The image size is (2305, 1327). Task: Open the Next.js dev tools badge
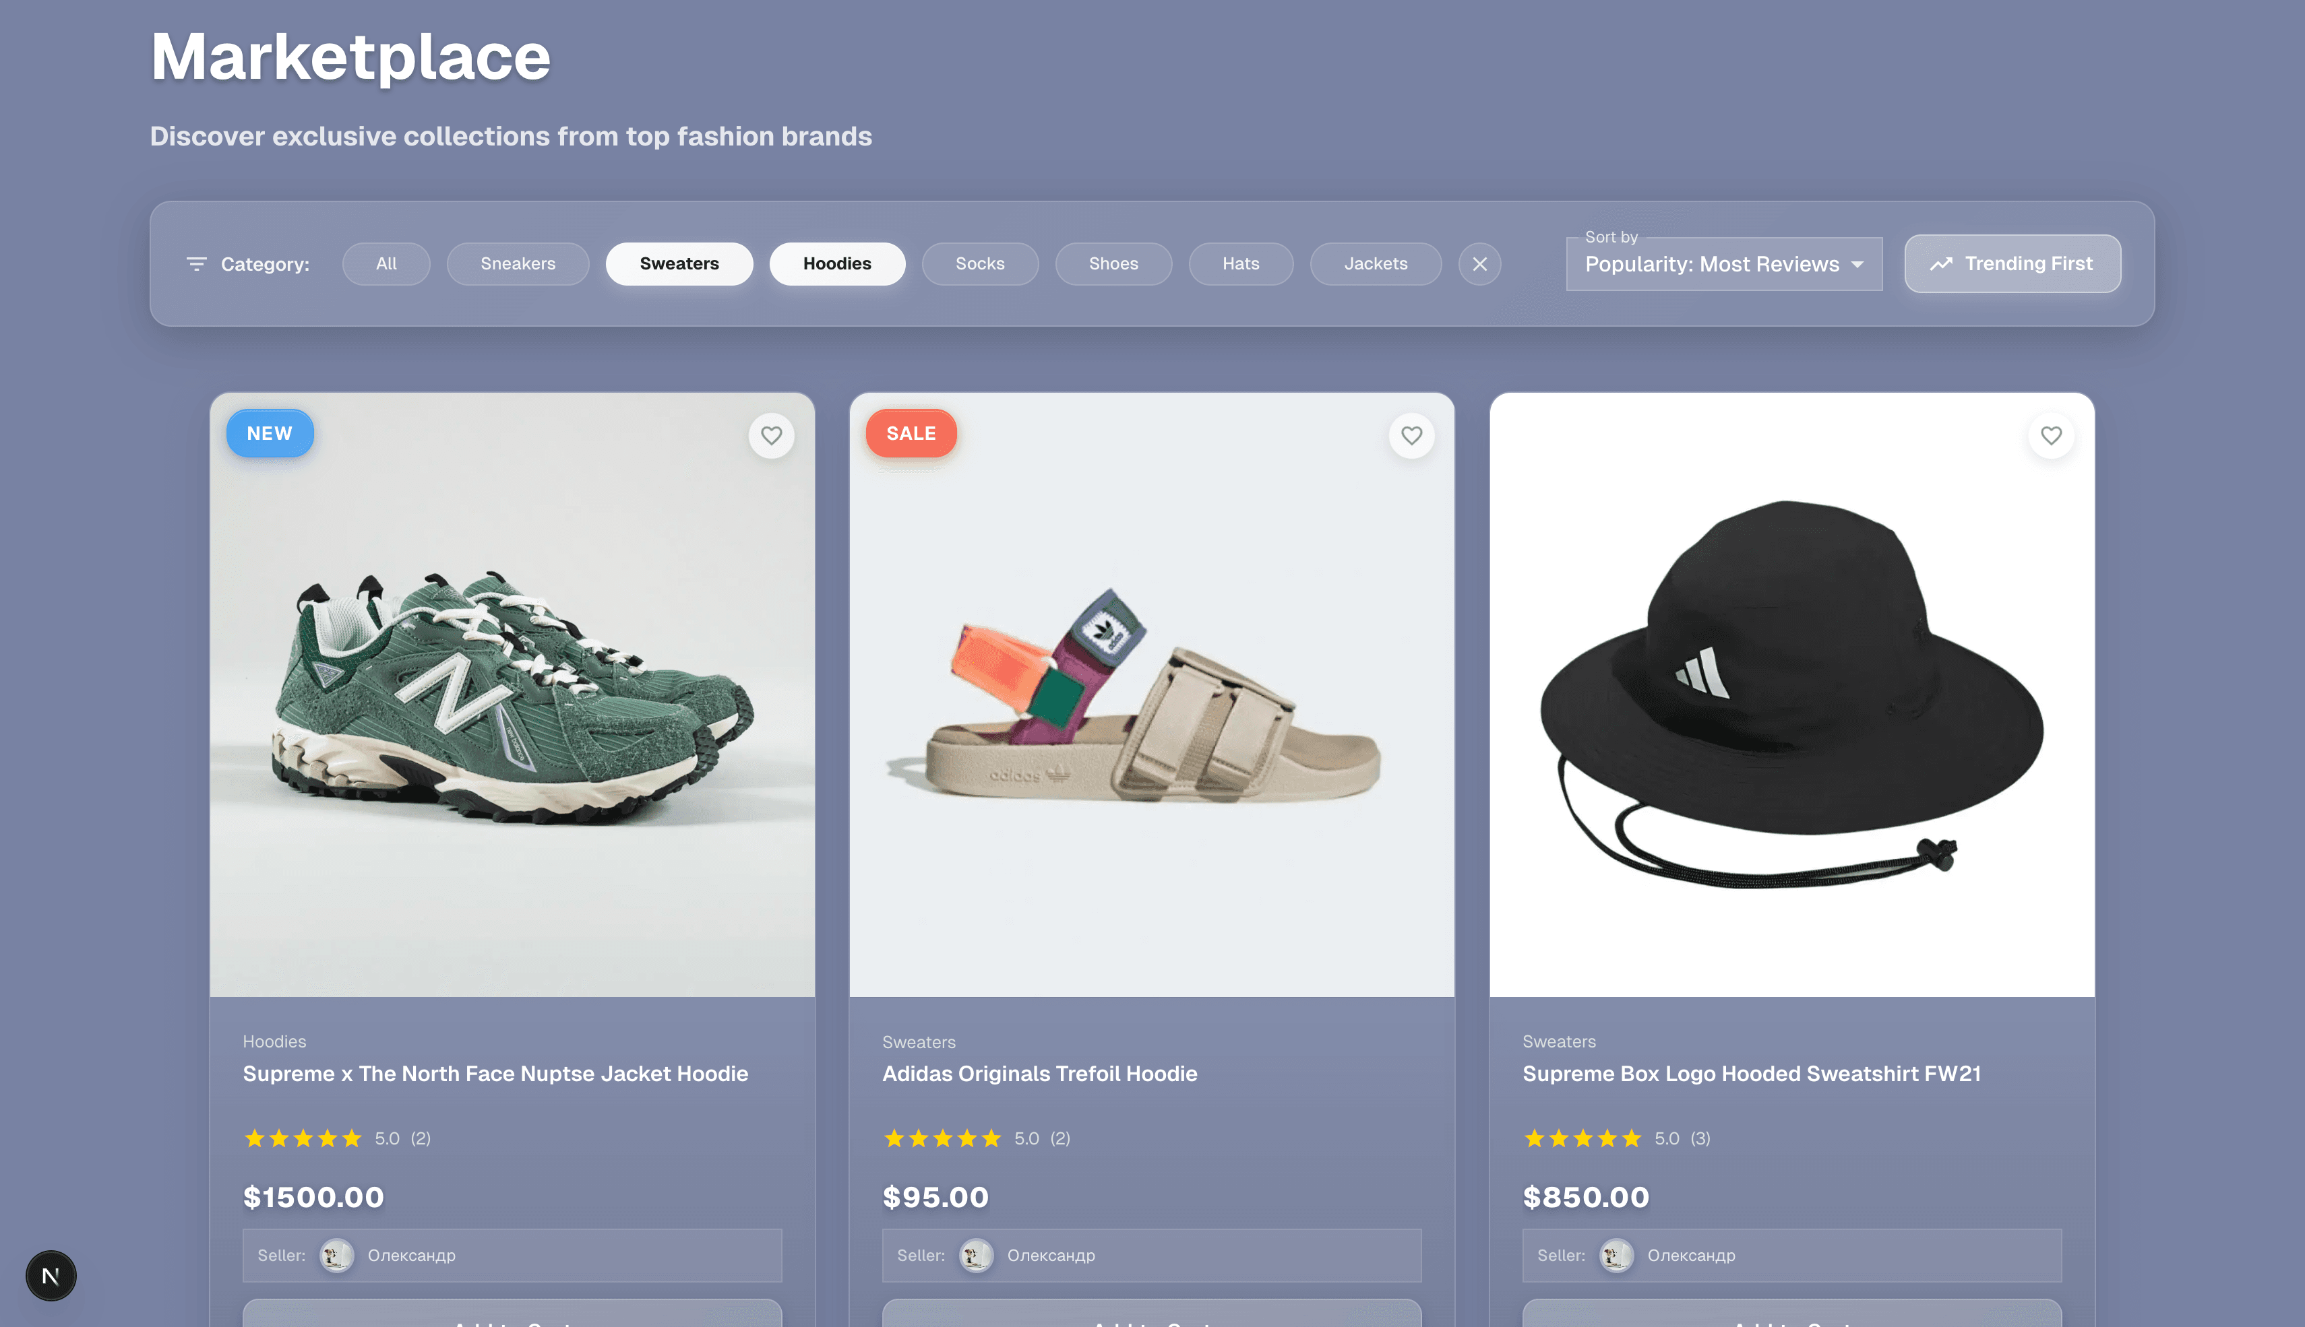point(51,1275)
